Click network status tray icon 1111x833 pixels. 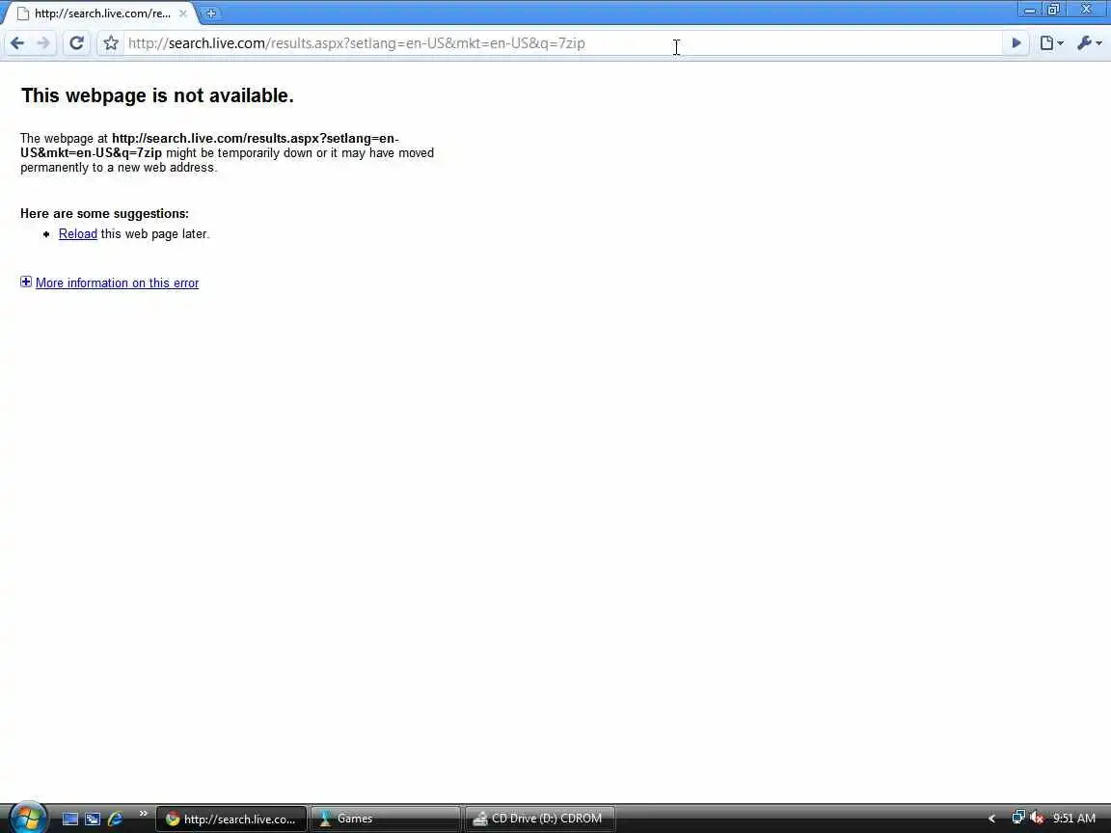point(1018,819)
